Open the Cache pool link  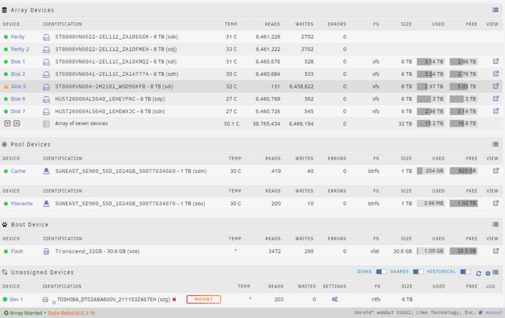[x=18, y=171]
